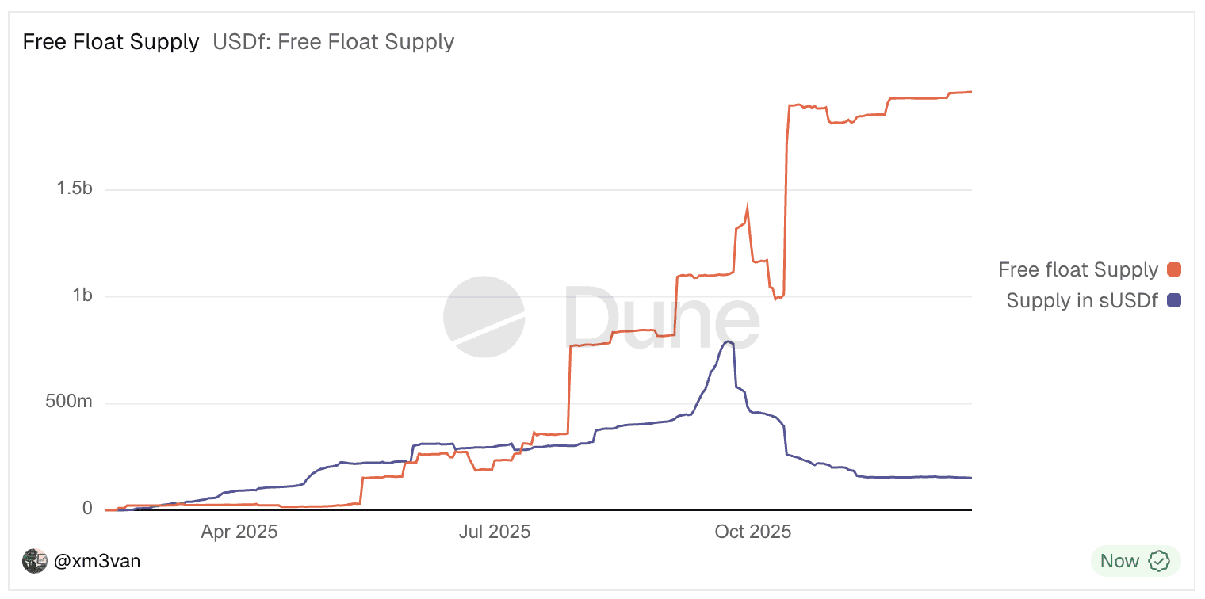Open the @xm3van author profile link
The width and height of the screenshot is (1205, 599).
tap(97, 561)
